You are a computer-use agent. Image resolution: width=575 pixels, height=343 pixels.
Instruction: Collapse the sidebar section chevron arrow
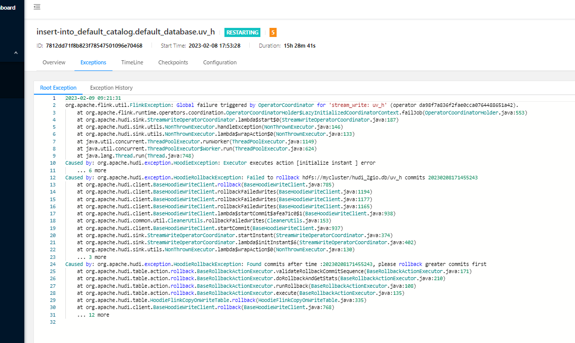tap(16, 53)
